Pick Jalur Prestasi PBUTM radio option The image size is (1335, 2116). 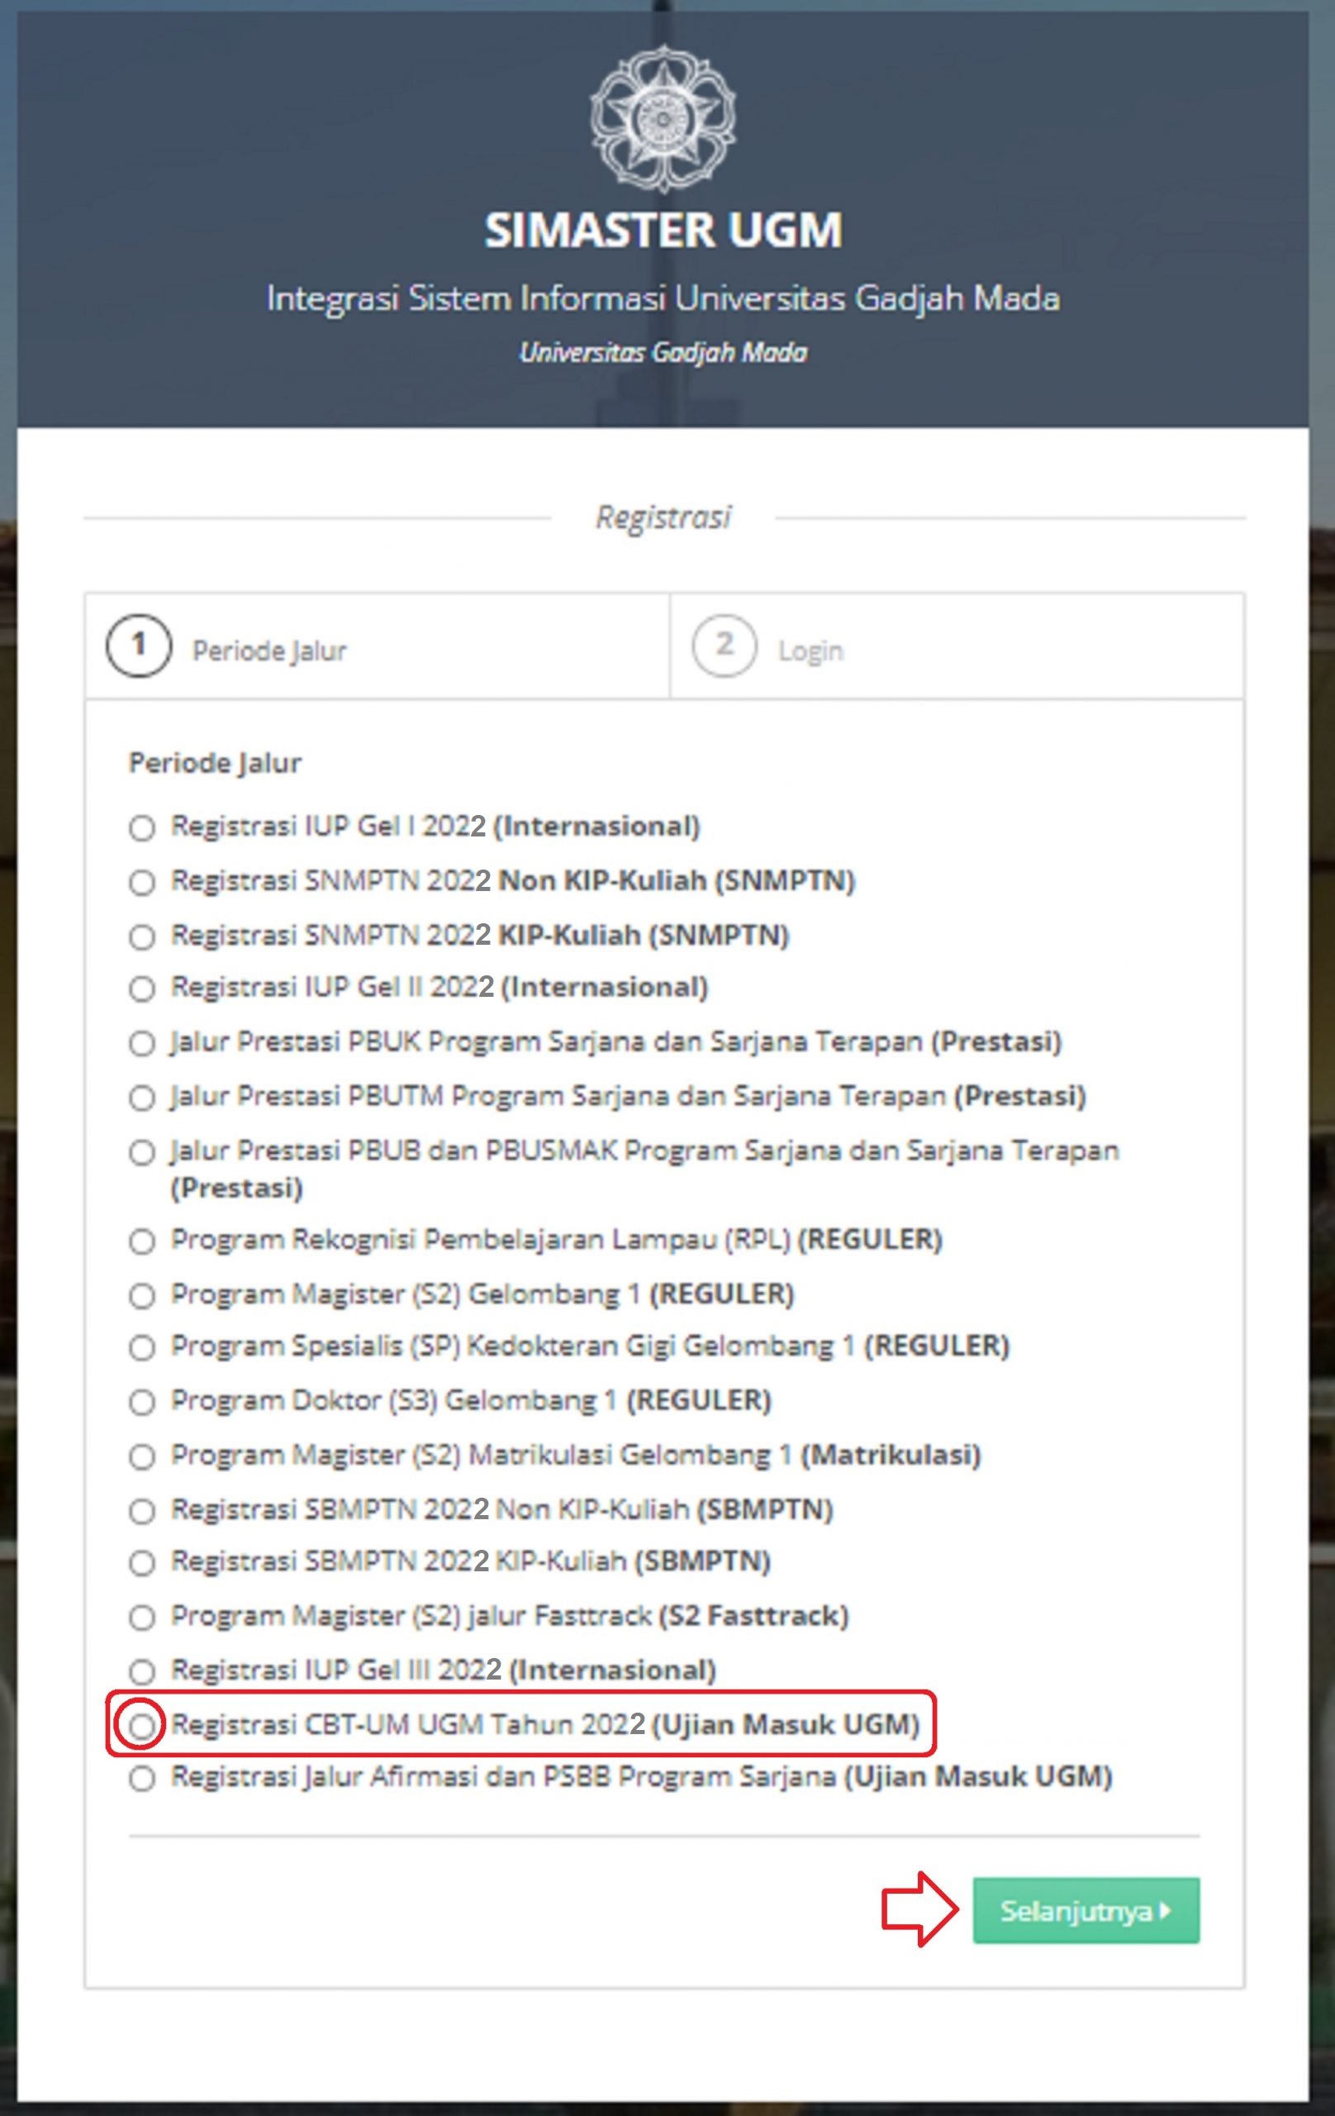141,1099
